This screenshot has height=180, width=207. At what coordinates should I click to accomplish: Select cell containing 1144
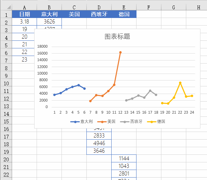124,158
